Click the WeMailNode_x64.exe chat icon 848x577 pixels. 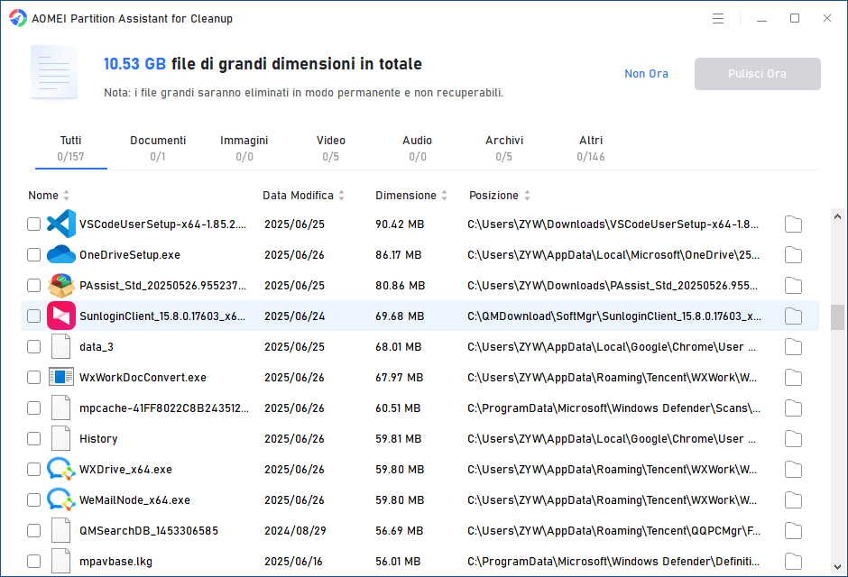point(61,499)
